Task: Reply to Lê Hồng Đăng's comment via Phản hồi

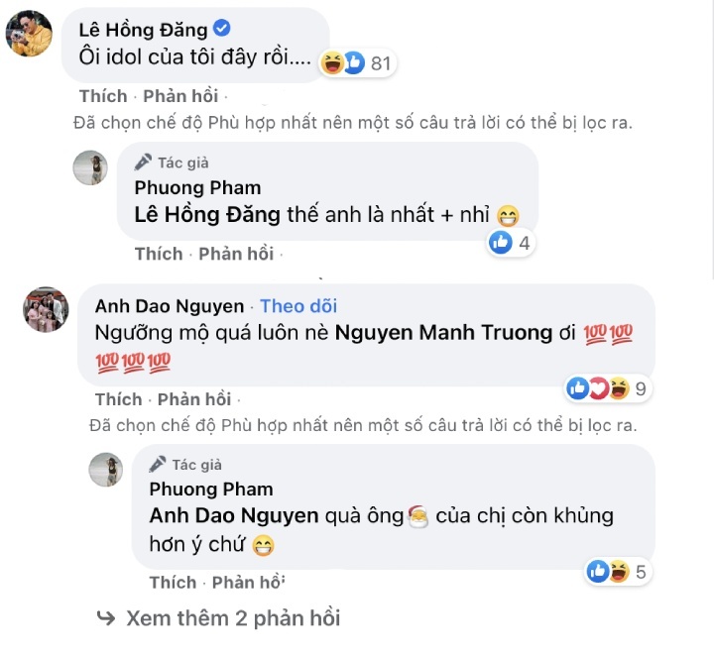Action: point(180,96)
